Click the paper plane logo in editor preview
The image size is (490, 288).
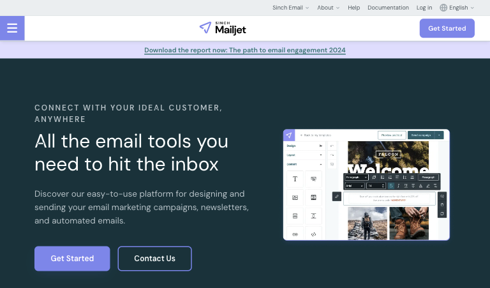coord(289,135)
